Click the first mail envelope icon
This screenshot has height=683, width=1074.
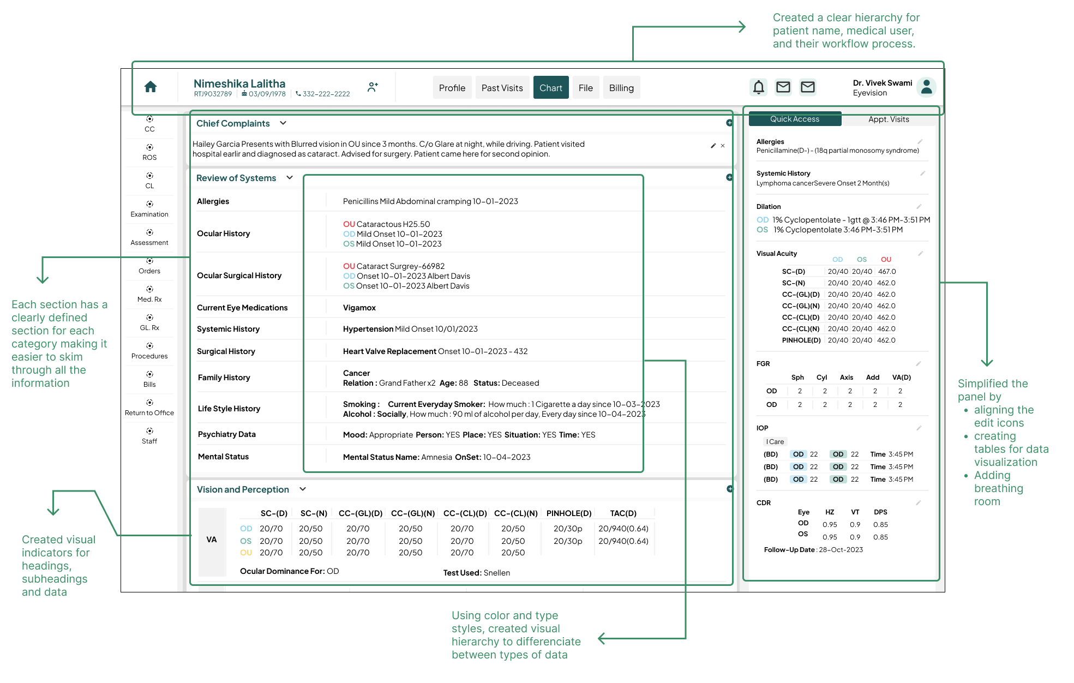(783, 87)
